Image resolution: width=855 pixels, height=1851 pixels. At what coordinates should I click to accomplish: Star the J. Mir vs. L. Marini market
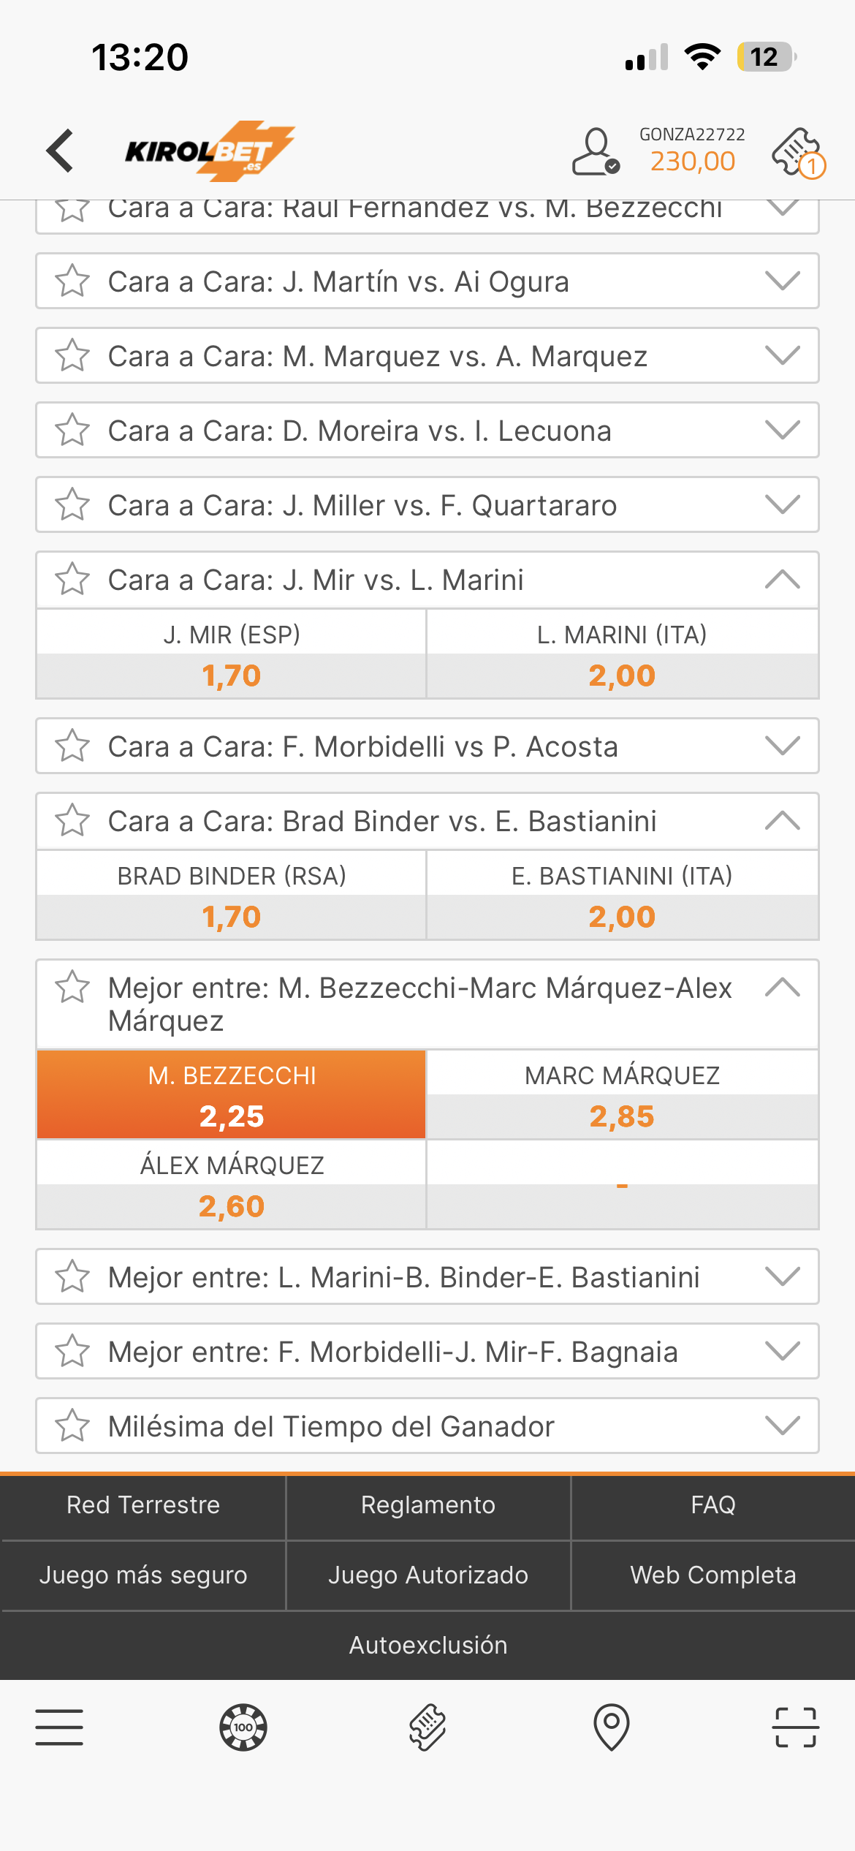[72, 580]
